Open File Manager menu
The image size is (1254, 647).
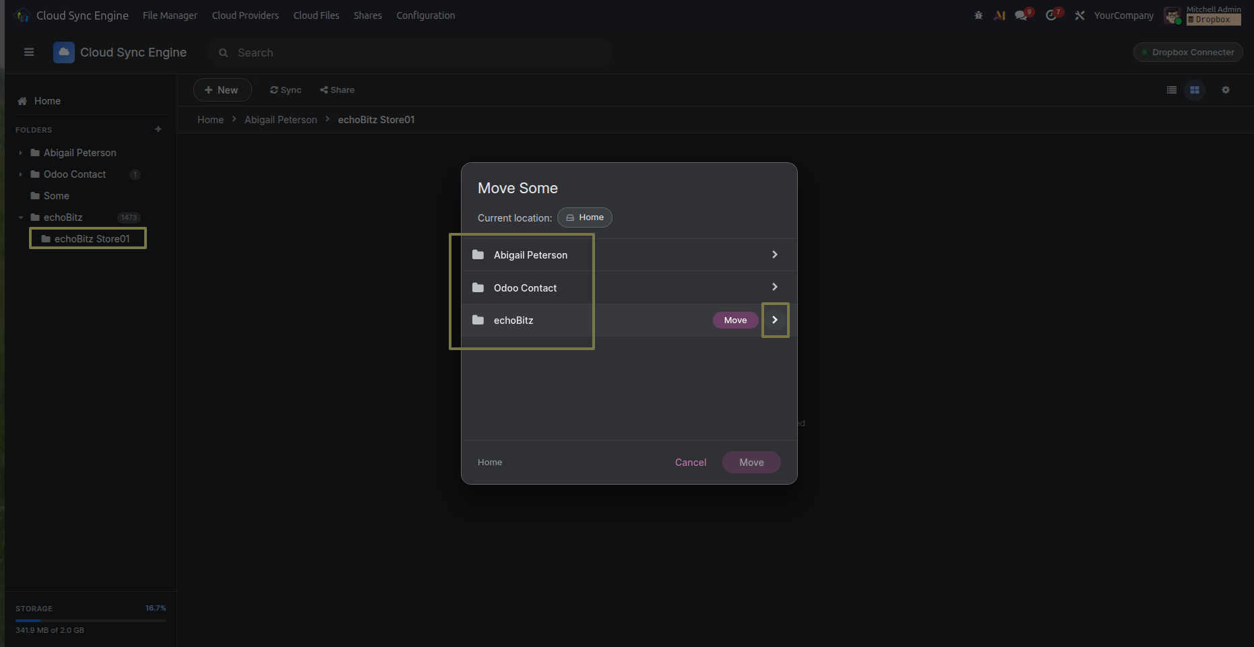pyautogui.click(x=170, y=15)
